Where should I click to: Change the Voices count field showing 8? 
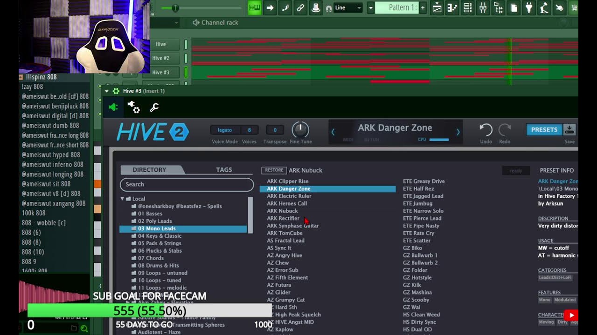coord(250,130)
